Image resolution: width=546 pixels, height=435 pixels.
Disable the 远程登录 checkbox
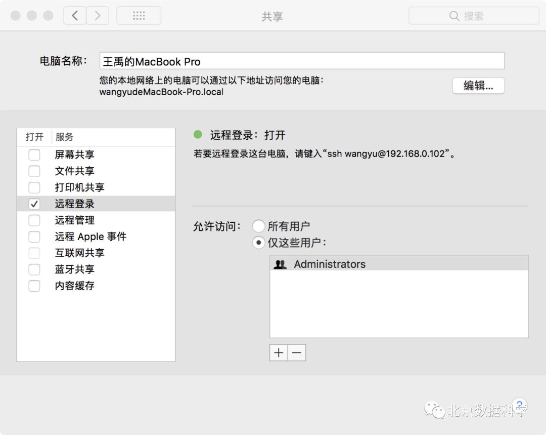(34, 204)
